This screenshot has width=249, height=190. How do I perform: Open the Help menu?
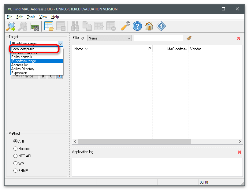55,17
